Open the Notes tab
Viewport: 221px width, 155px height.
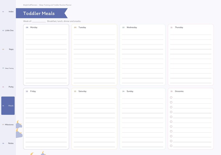(8, 143)
